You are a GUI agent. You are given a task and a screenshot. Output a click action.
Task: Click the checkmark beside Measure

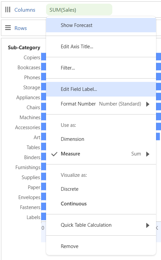[x=54, y=154]
